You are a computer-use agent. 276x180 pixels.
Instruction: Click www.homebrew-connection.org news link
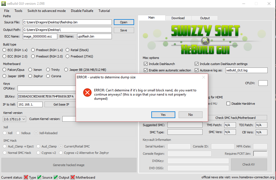pyautogui.click(x=253, y=177)
